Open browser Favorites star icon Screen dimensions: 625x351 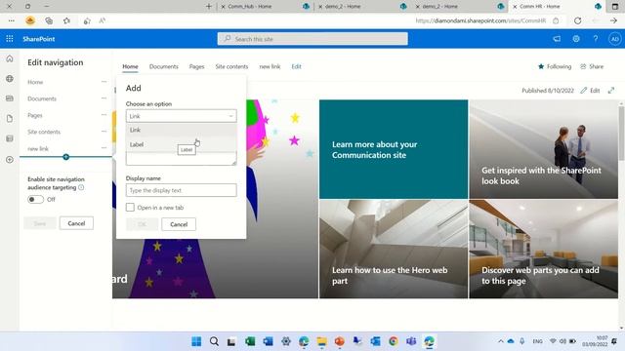click(66, 20)
